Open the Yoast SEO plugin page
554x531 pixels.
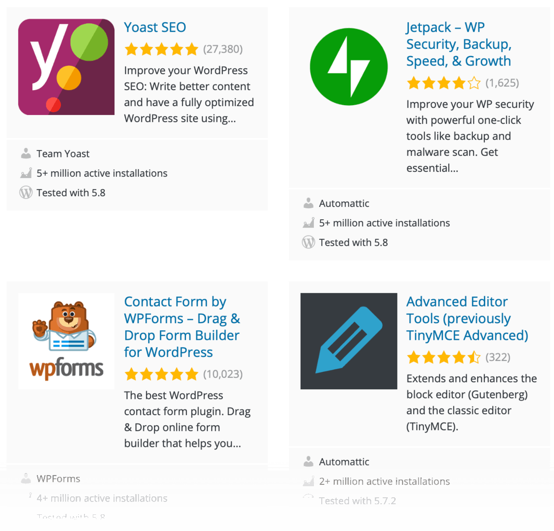(155, 27)
